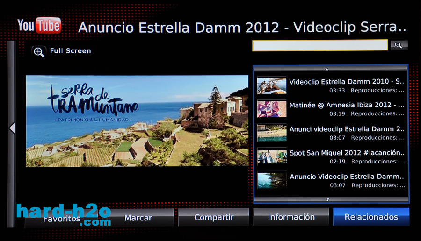Viewport: 421px width, 241px height.
Task: Click duration '03:33' in related list
Action: (x=337, y=90)
